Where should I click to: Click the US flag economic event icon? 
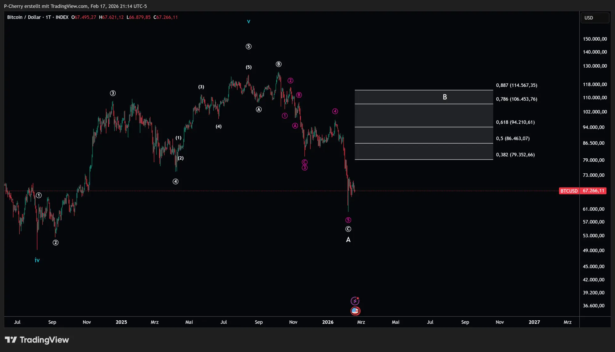pos(355,311)
